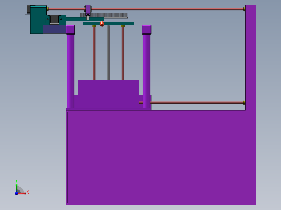This screenshot has width=281, height=210.
Task: Select the left purple cylindrical column
Action: coord(70,71)
